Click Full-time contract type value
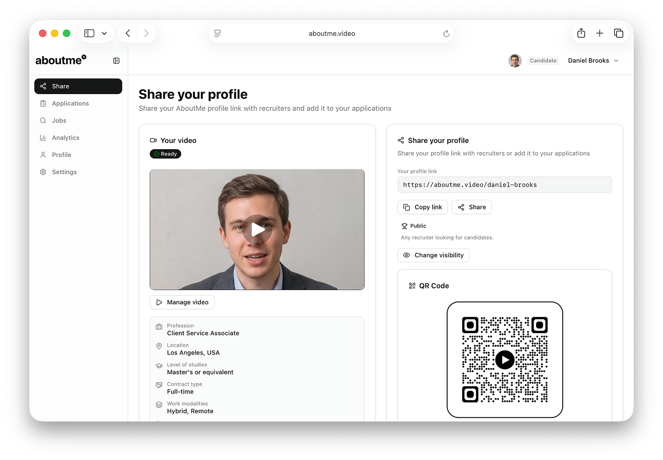Image resolution: width=663 pixels, height=460 pixels. coord(180,392)
